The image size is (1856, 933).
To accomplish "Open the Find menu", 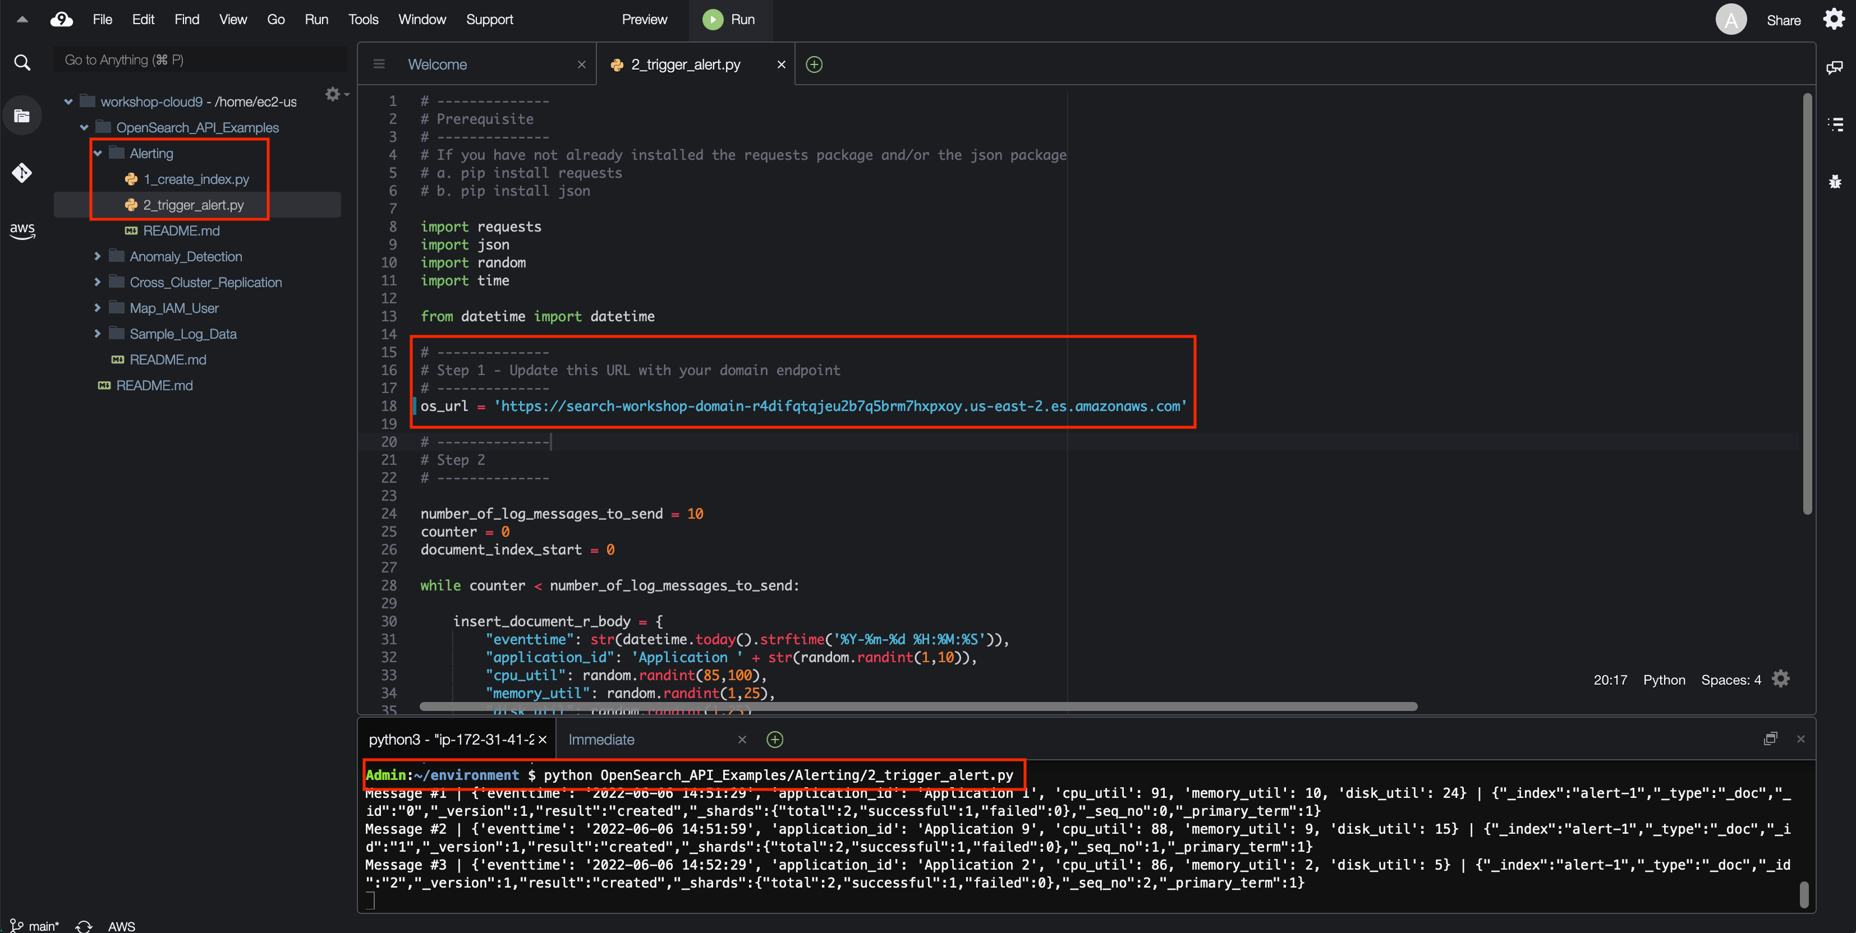I will 187,20.
